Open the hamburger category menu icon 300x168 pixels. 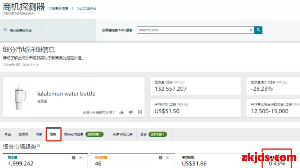pos(5,30)
